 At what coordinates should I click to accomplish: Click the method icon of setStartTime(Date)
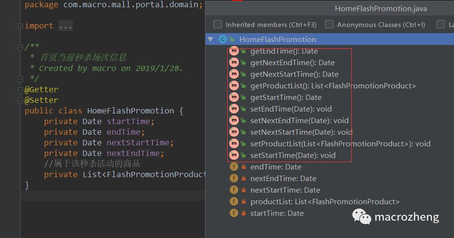(234, 155)
